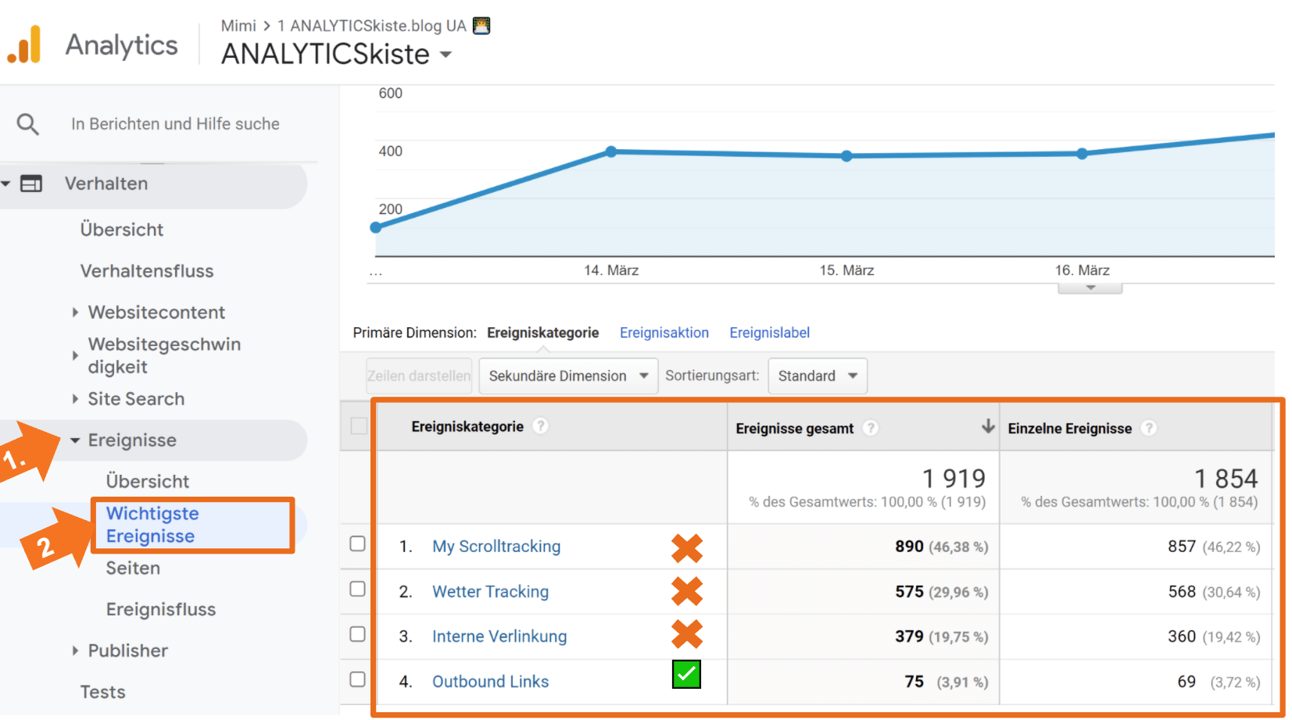The image size is (1292, 720).
Task: Open the My Scrolltracking event category
Action: (496, 547)
